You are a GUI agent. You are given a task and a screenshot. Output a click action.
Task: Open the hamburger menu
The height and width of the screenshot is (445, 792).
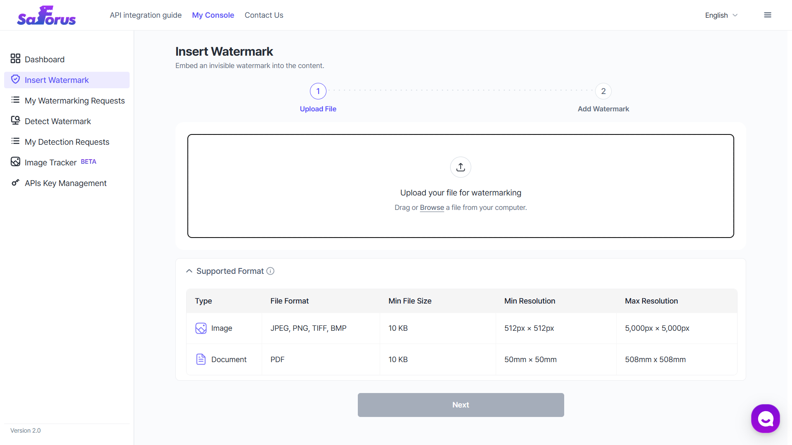click(768, 15)
